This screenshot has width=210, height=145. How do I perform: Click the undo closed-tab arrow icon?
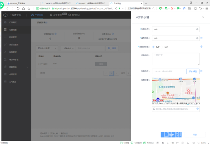201,8
